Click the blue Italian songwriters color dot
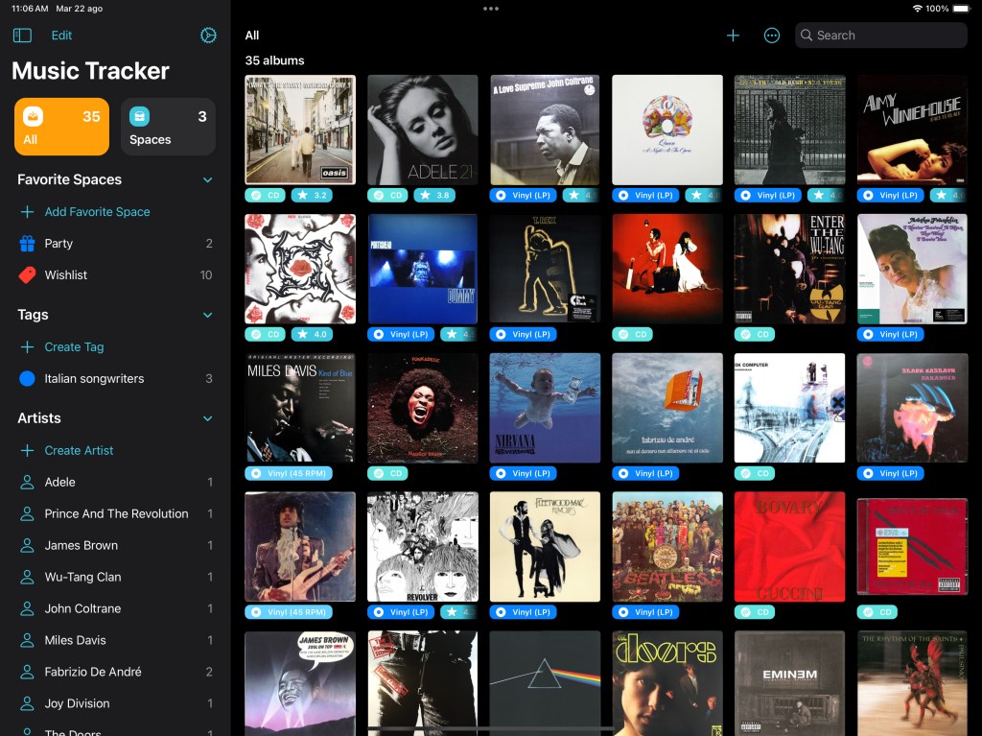Viewport: 982px width, 736px height. 27,379
